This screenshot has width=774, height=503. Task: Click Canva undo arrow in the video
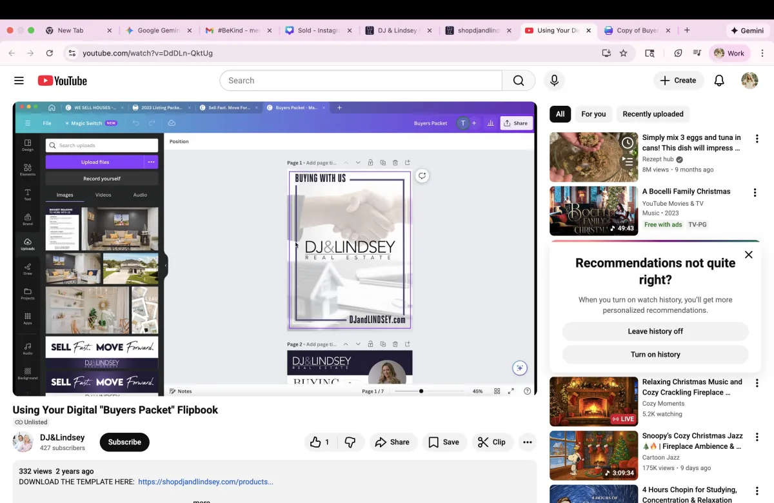pos(135,123)
